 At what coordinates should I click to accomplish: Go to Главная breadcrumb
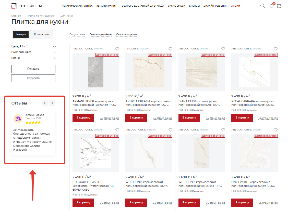(x=16, y=16)
